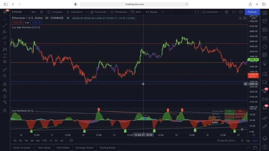Open Financials menu
This screenshot has height=151, width=269.
click(98, 12)
